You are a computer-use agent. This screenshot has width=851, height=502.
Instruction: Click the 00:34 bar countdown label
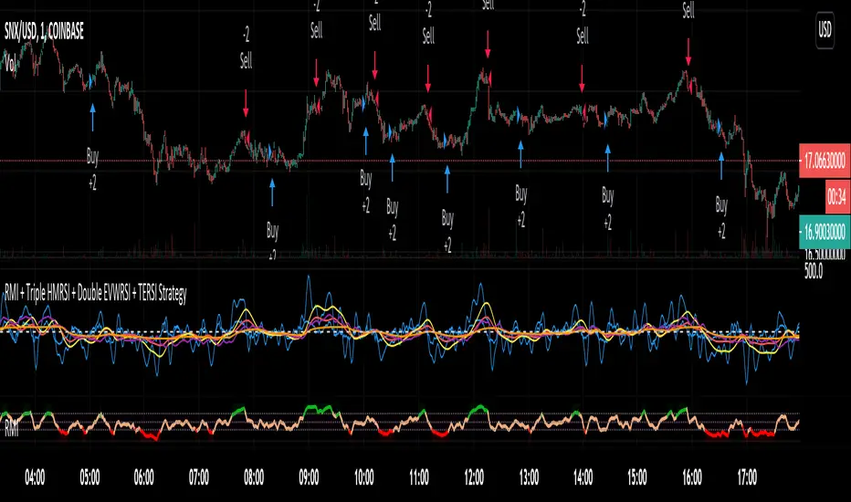tap(825, 195)
